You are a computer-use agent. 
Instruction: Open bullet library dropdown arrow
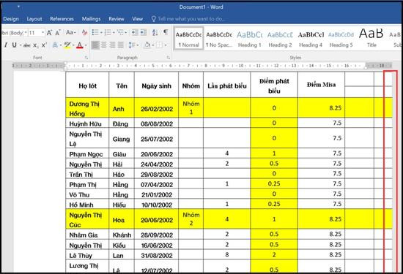101,33
